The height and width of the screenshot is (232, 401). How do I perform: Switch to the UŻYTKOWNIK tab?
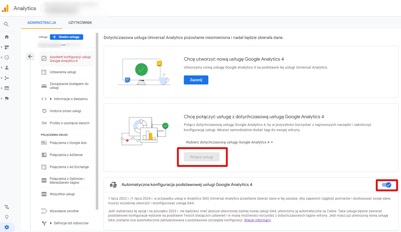[x=80, y=23]
